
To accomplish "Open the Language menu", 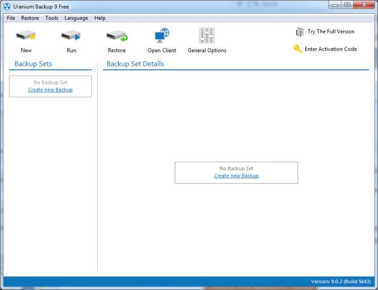I will click(x=76, y=18).
